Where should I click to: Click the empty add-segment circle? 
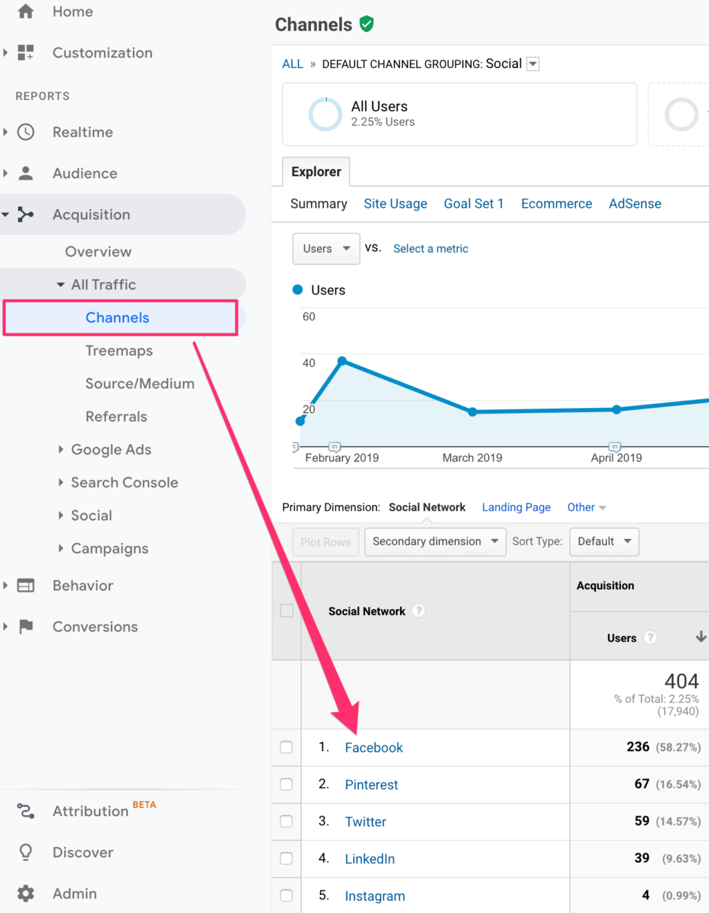tap(681, 114)
